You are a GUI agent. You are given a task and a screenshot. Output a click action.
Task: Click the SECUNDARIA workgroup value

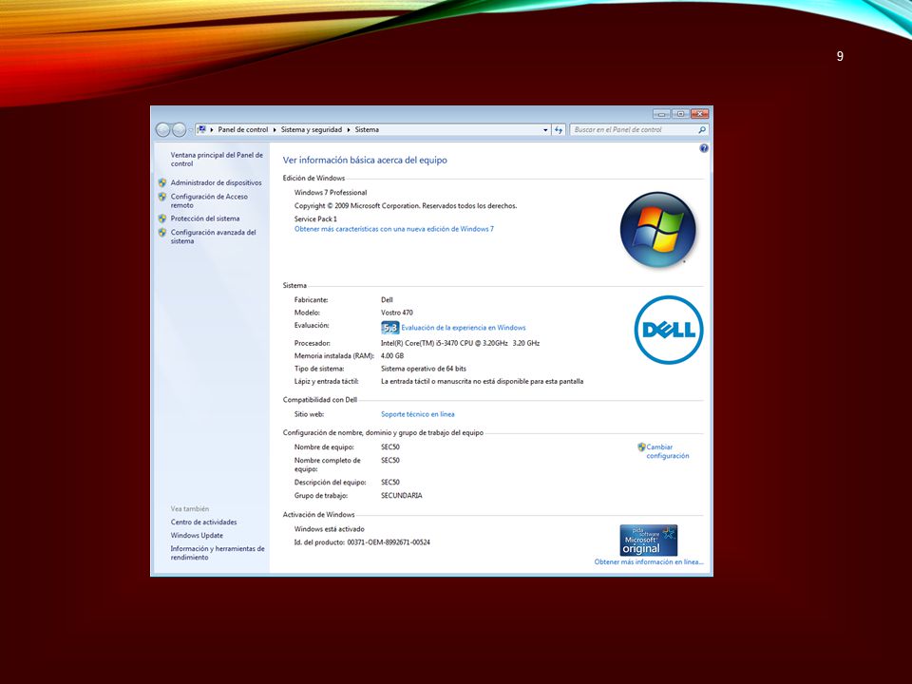coord(401,496)
